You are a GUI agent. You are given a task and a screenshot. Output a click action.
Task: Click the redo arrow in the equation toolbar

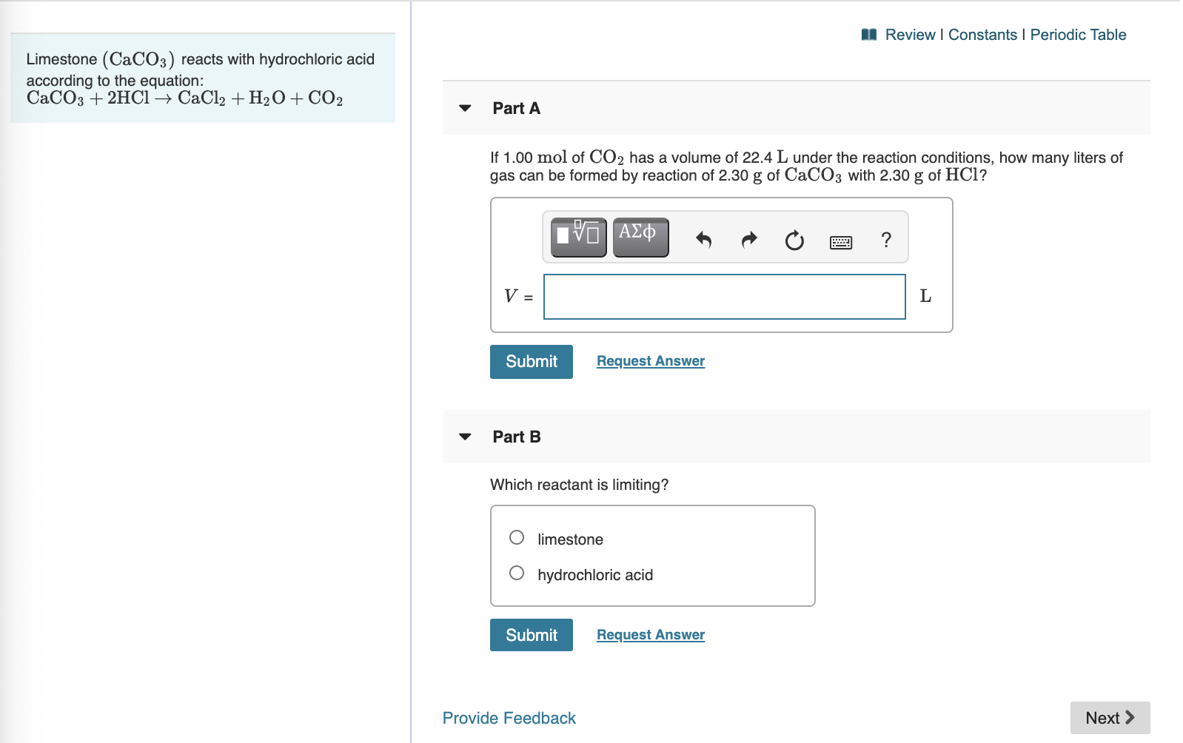[748, 238]
